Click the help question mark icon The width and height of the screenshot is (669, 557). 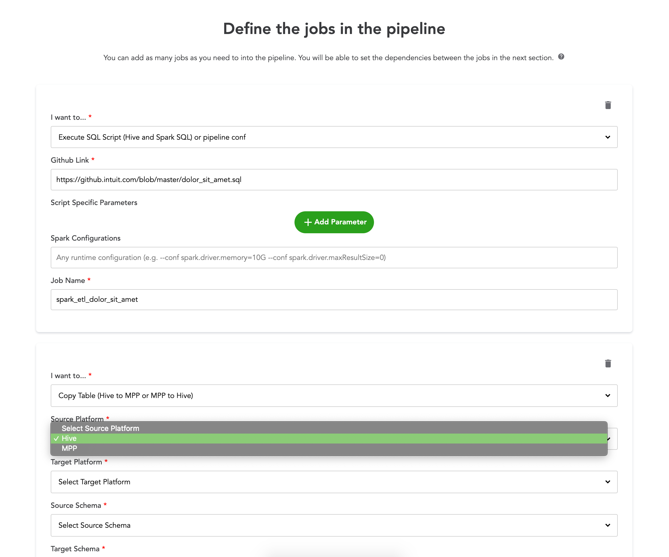pos(561,57)
